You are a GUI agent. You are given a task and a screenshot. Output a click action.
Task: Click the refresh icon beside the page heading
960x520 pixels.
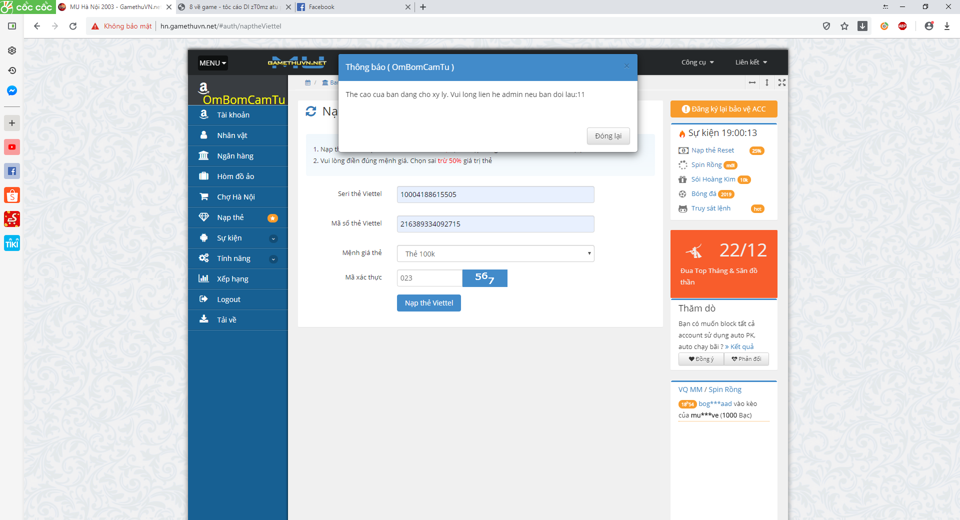click(x=311, y=111)
